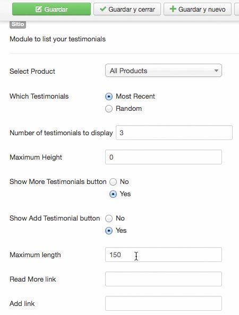
Task: Select the Random testimonials radio option
Action: coord(109,109)
